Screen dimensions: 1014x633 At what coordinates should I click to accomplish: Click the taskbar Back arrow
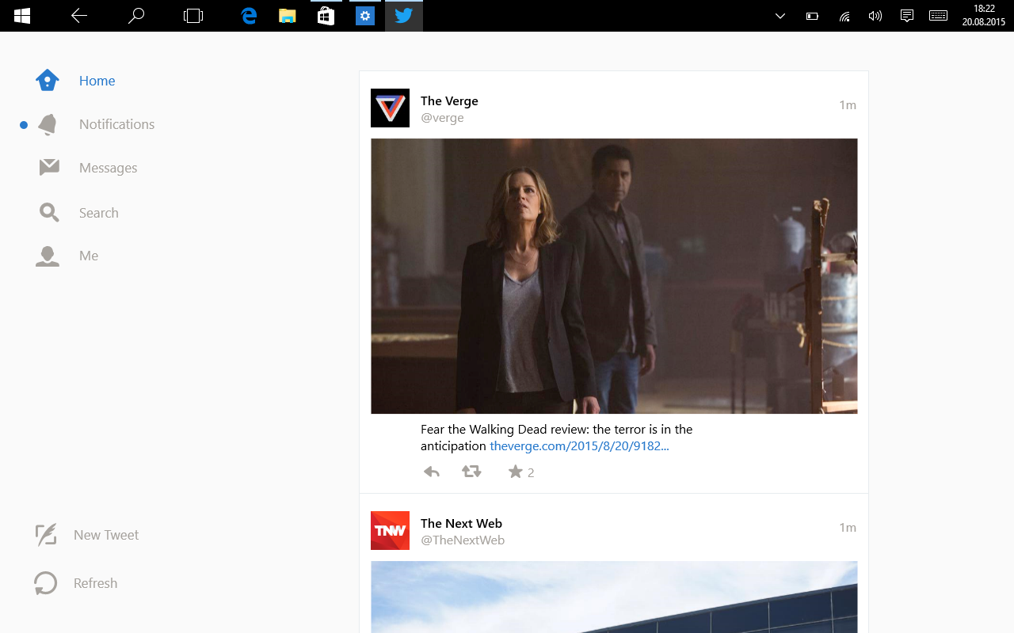(79, 16)
